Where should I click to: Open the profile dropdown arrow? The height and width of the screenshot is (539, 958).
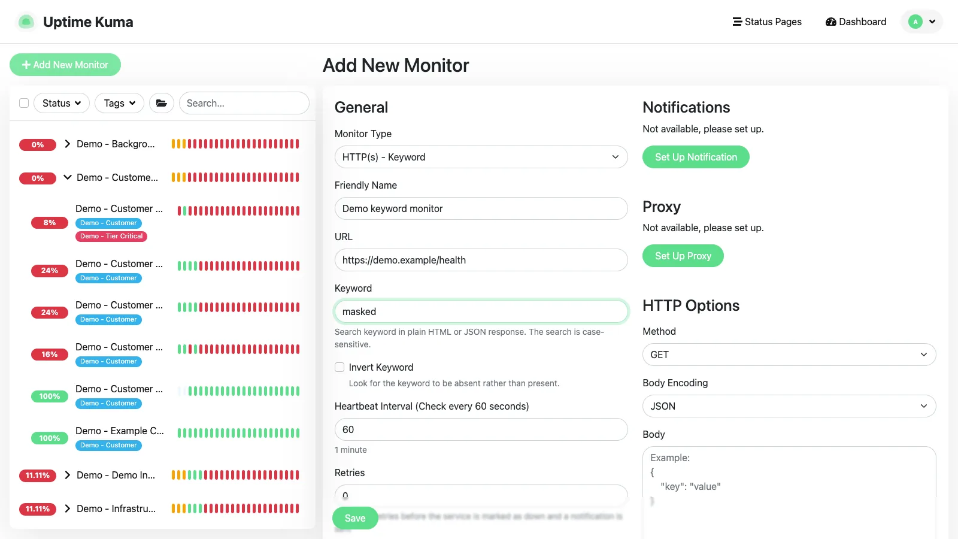coord(932,22)
